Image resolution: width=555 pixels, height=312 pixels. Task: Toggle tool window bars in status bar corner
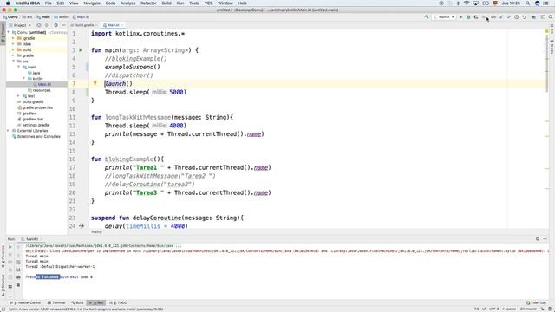(3, 309)
